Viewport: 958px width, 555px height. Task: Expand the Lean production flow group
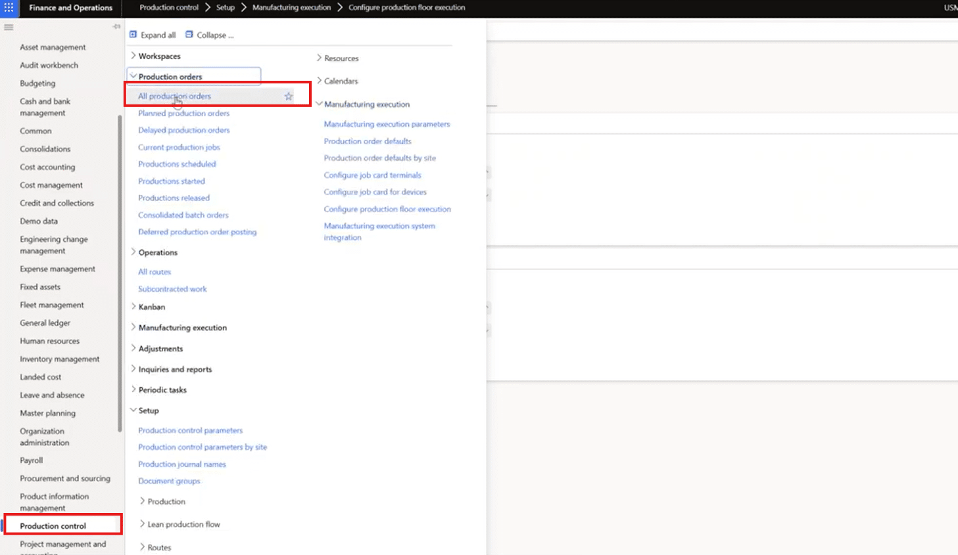pyautogui.click(x=143, y=524)
